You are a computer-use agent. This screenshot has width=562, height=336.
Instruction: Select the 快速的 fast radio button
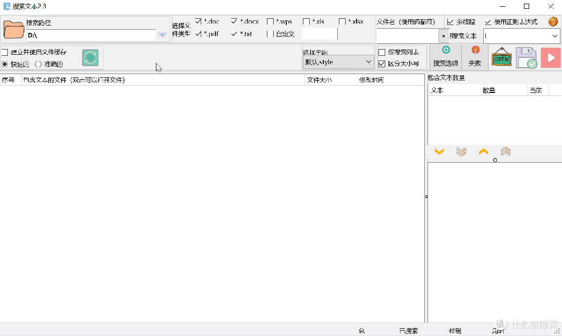click(5, 64)
